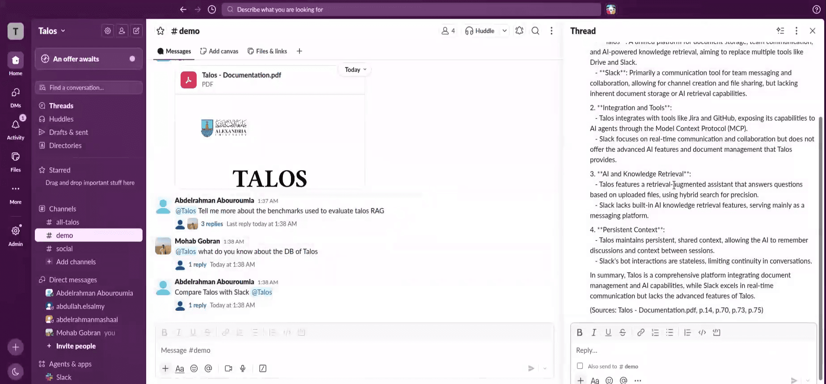Check Also send to # demo
Viewport: 826px width, 384px height.
pyautogui.click(x=580, y=366)
